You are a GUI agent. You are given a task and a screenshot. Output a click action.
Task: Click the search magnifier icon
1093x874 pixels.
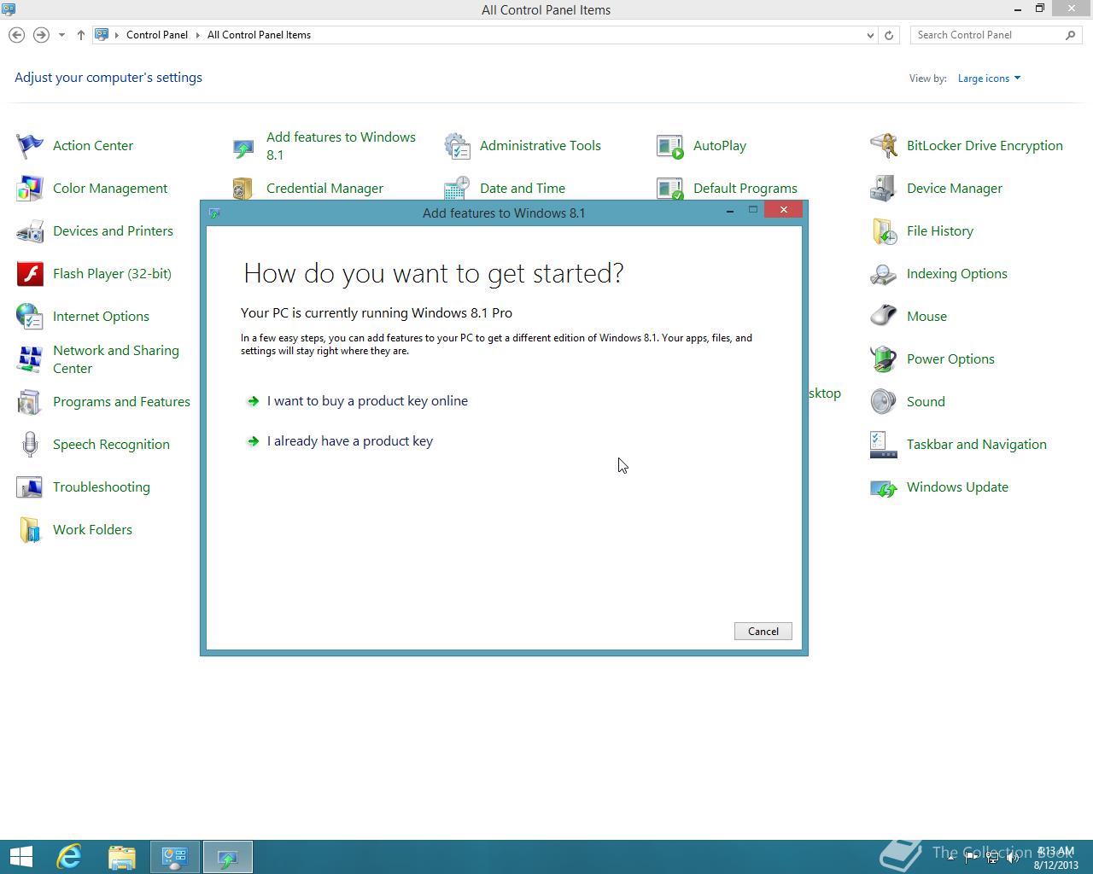[1071, 35]
